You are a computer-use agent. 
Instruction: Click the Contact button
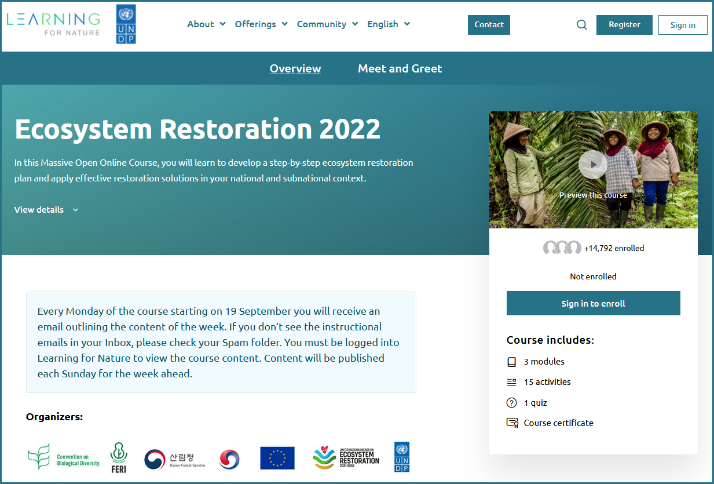point(489,25)
